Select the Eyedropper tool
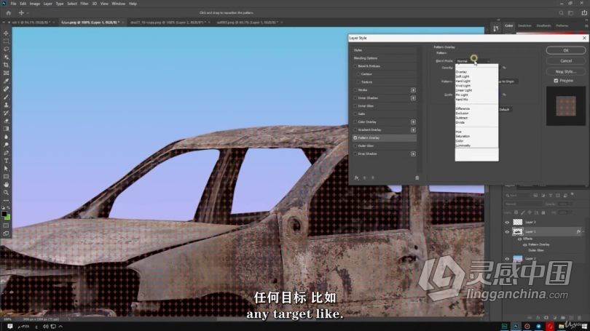Screen dimensions: 590x331 click(6, 81)
